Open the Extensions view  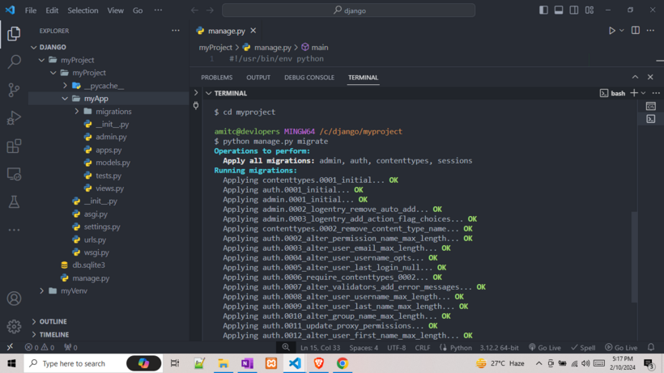click(14, 146)
